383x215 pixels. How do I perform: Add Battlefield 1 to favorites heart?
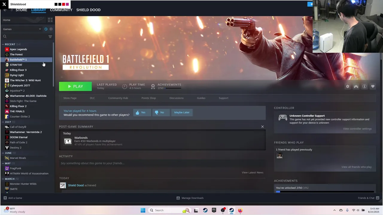coord(373,86)
